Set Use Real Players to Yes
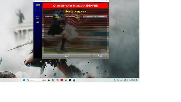Viewport: 181px width, 102px height. coord(57,16)
